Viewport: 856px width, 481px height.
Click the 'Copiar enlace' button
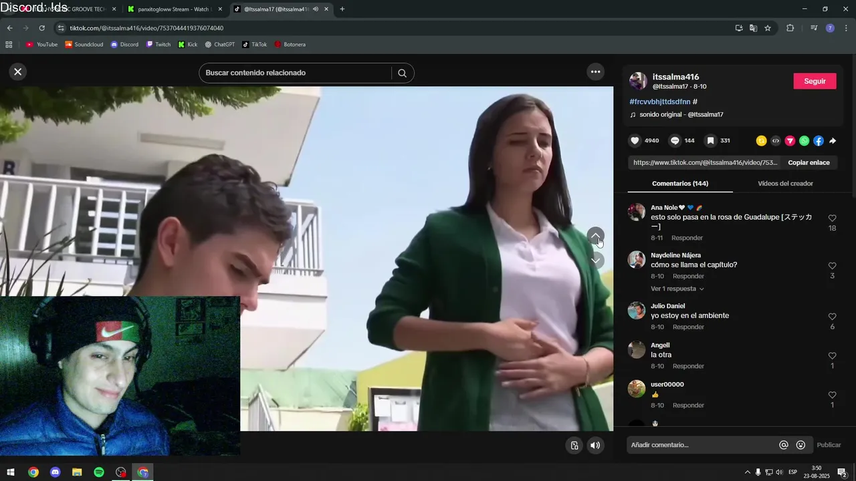coord(809,162)
